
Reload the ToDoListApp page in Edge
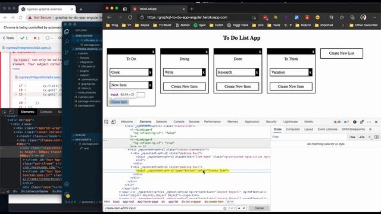click(x=130, y=17)
